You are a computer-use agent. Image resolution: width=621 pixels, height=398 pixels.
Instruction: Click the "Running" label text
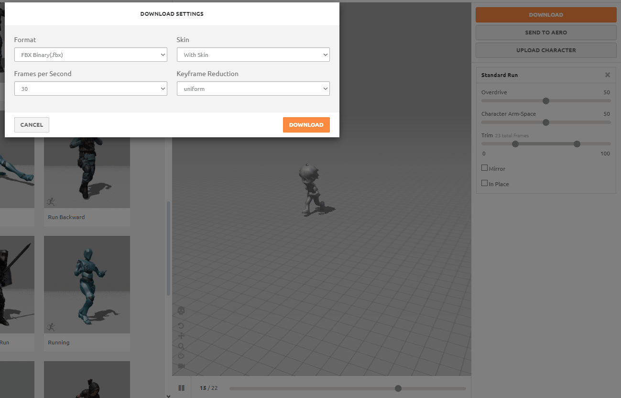(x=59, y=343)
